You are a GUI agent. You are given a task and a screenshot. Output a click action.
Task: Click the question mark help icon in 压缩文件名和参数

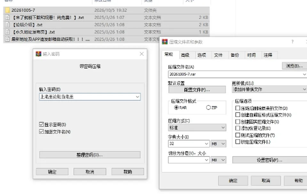(x=292, y=42)
